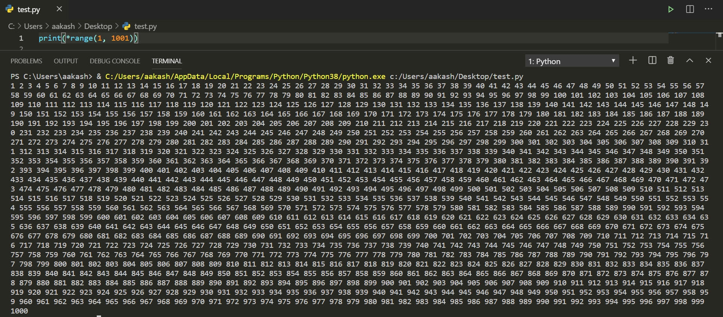The image size is (723, 317).
Task: Open the DEBUG CONSOLE tab
Action: [x=115, y=61]
